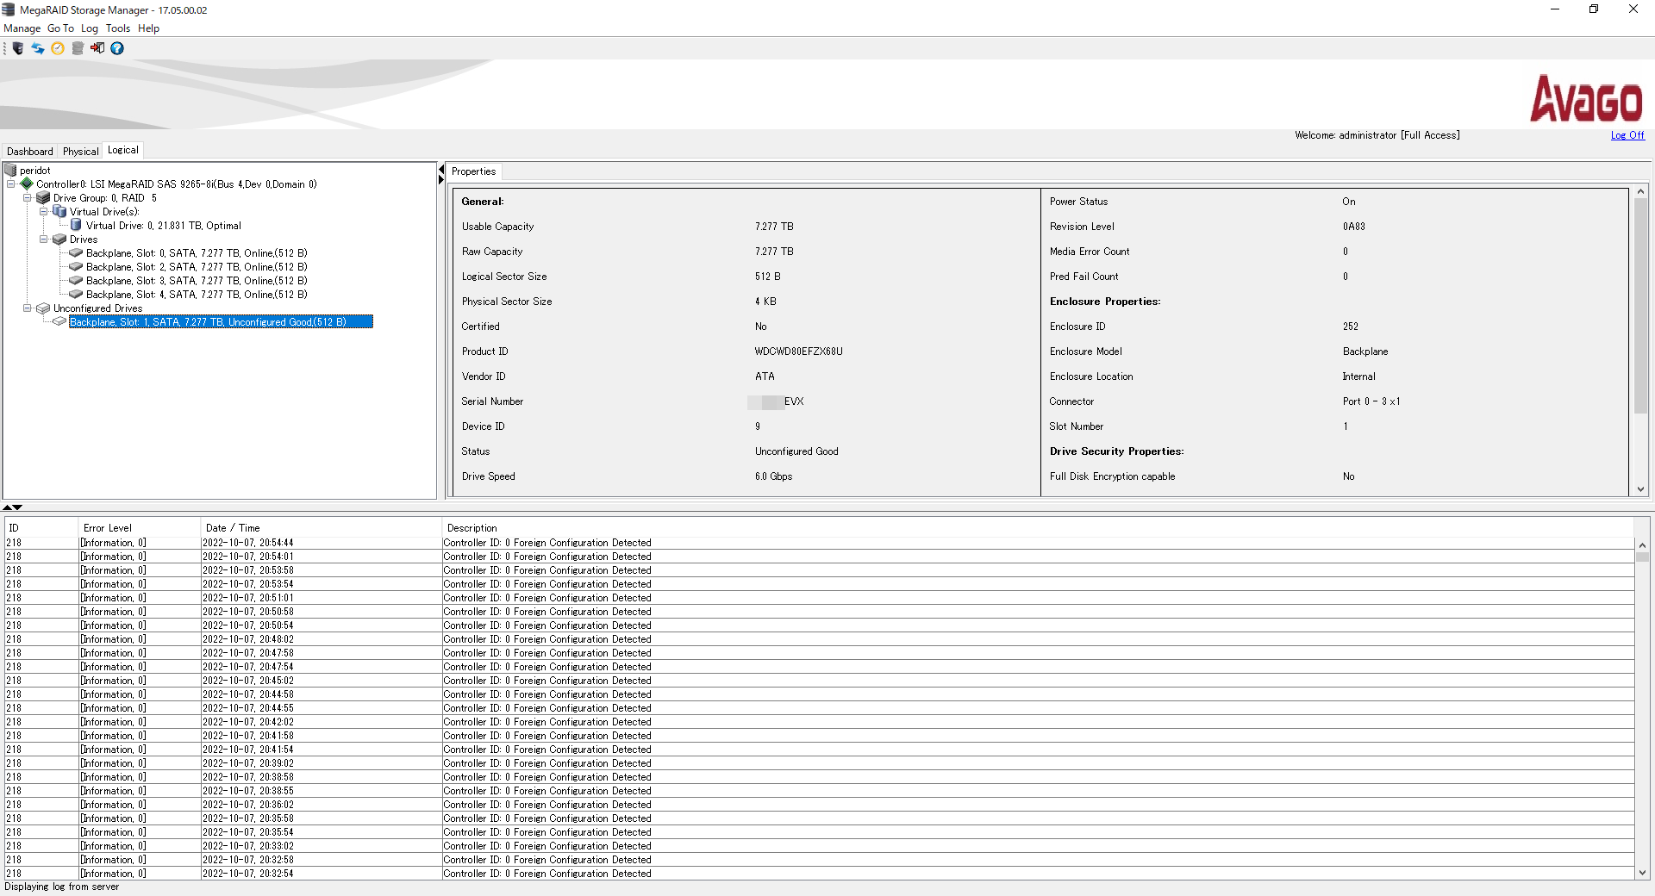The height and width of the screenshot is (896, 1655).
Task: Switch to the Dashboard tab
Action: pyautogui.click(x=30, y=152)
